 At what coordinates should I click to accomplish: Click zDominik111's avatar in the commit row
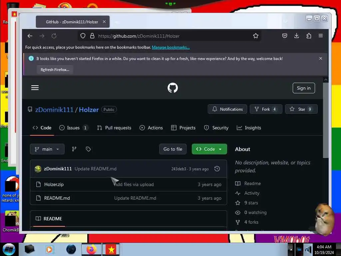pyautogui.click(x=38, y=169)
